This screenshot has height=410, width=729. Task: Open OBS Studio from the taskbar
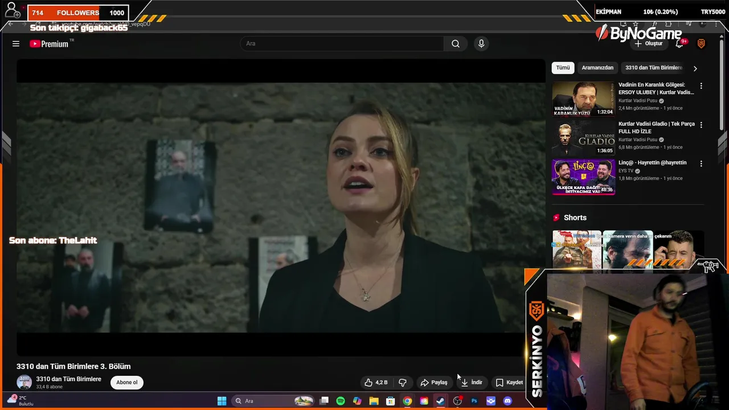click(457, 401)
